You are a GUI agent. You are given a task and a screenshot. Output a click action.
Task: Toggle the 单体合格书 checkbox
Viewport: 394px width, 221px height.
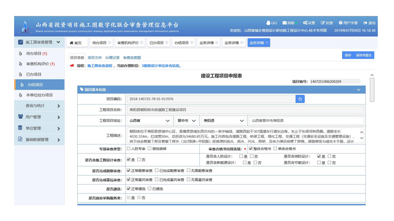point(276,149)
